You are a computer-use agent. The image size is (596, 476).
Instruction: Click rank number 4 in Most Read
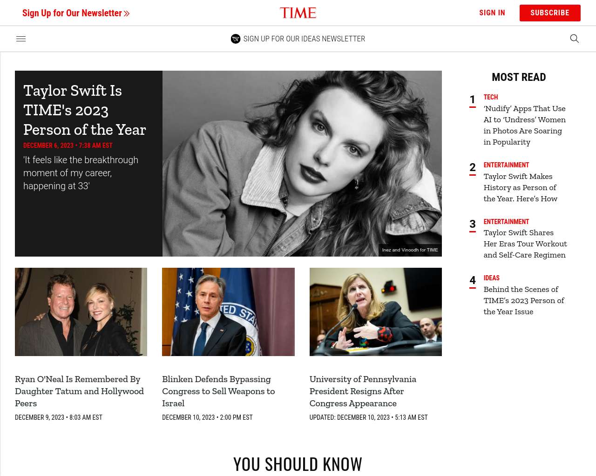473,281
